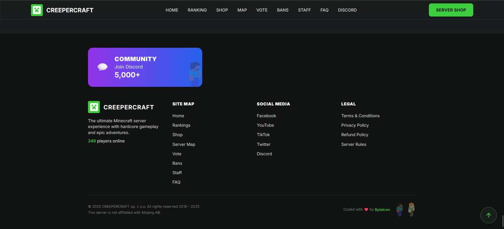Visit the YouTube social media link

tap(265, 125)
